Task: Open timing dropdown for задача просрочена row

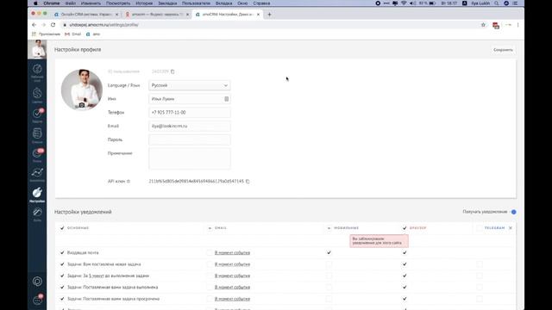Action: click(232, 299)
